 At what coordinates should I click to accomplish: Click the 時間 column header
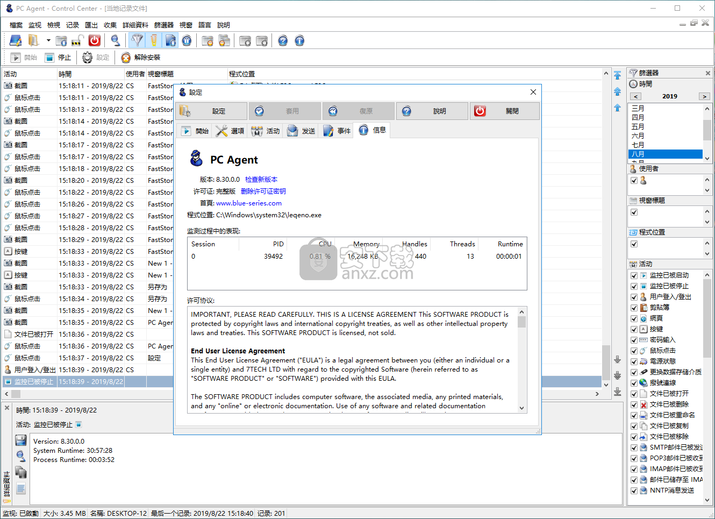tap(90, 74)
